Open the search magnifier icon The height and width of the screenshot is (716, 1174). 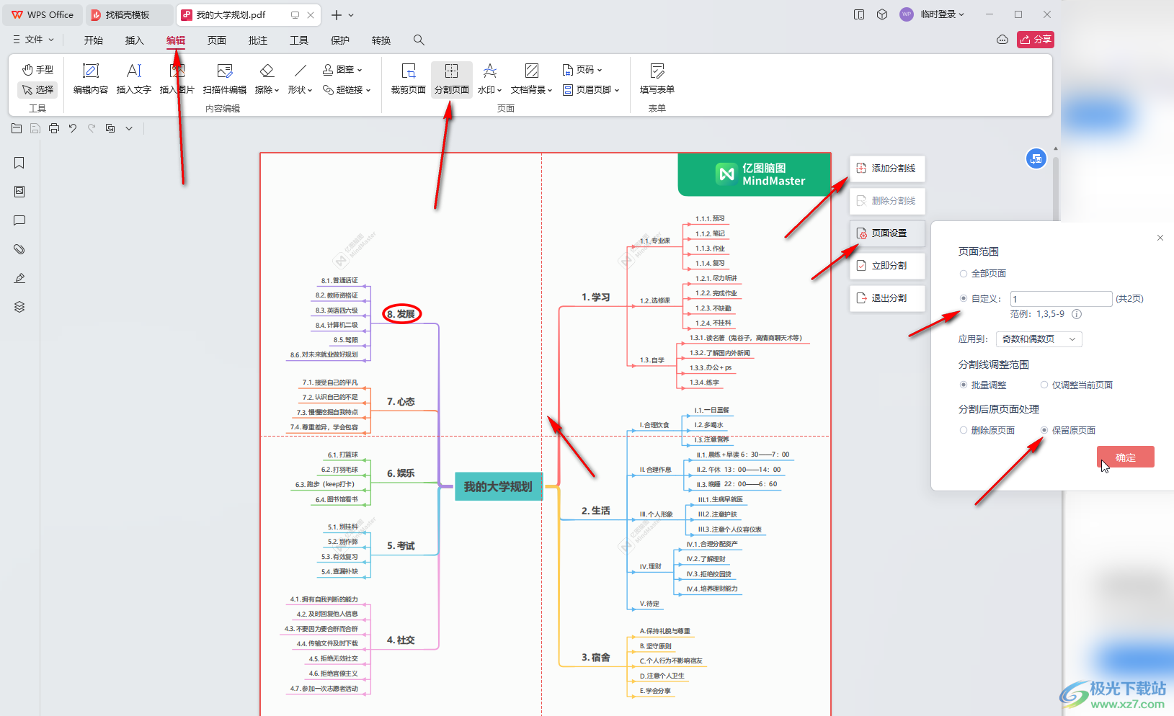coord(419,40)
